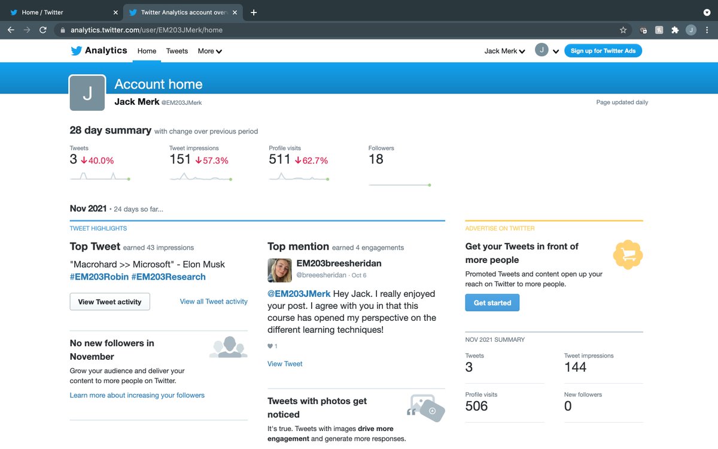Click the Get started button
This screenshot has width=718, height=449.
(492, 303)
